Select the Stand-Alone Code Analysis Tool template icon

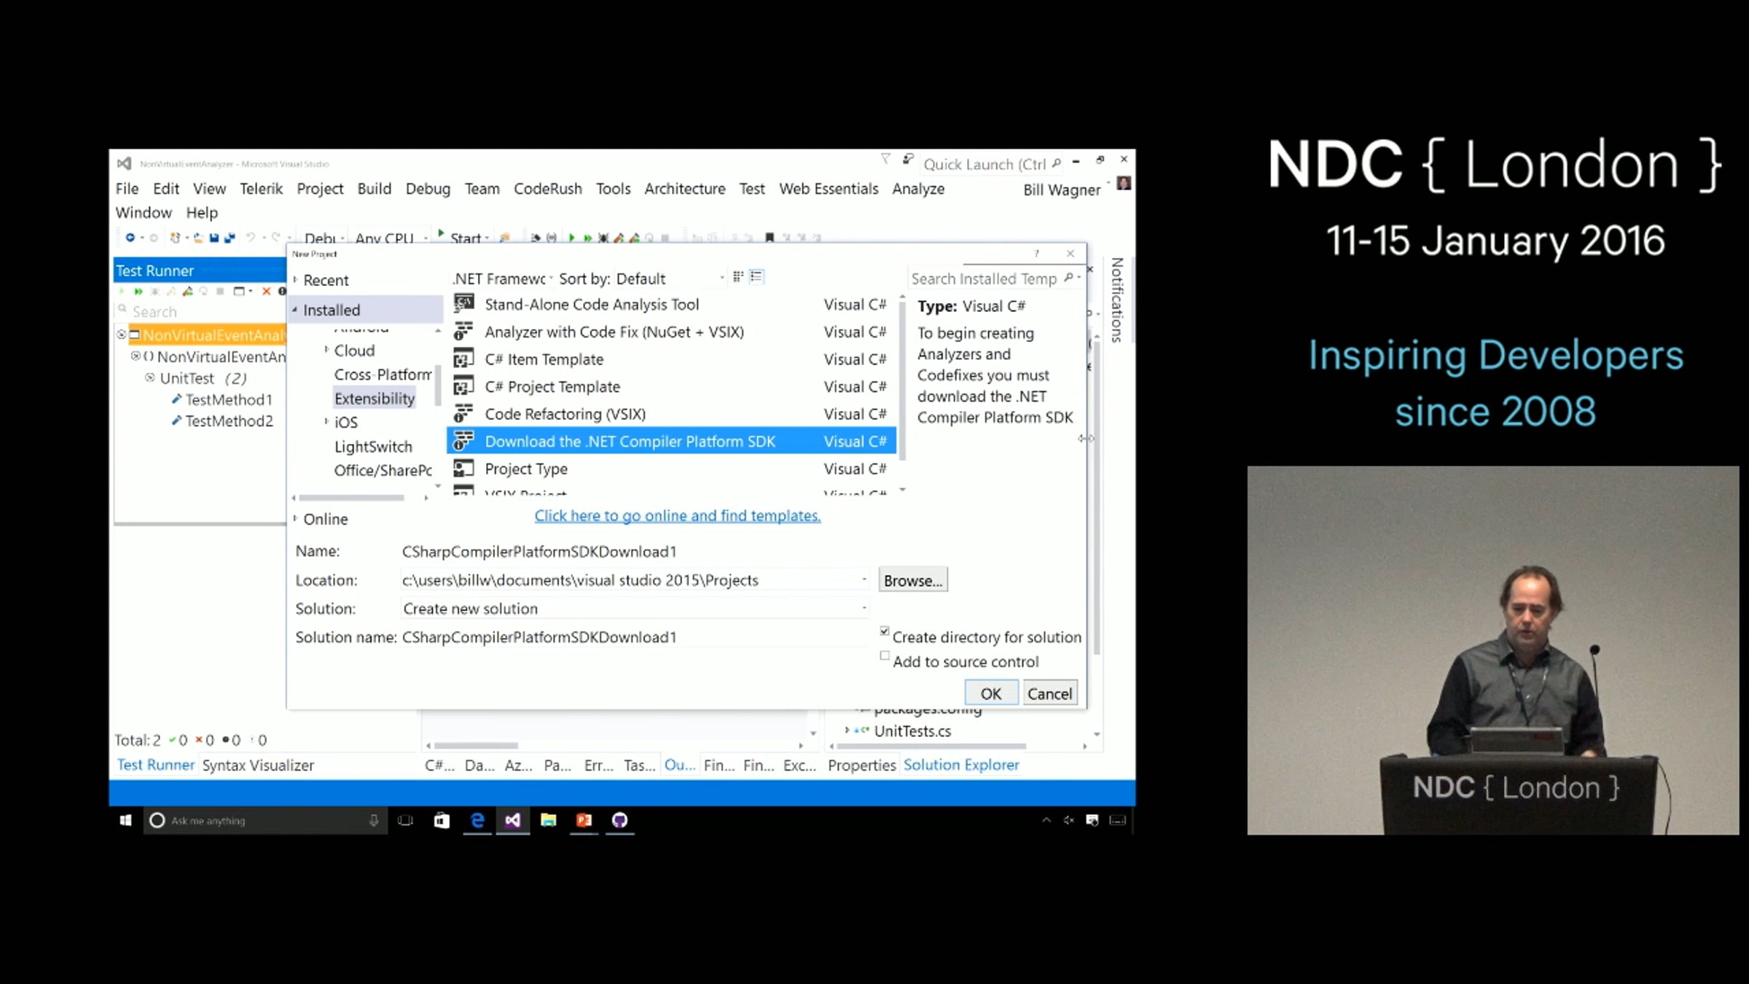click(464, 303)
